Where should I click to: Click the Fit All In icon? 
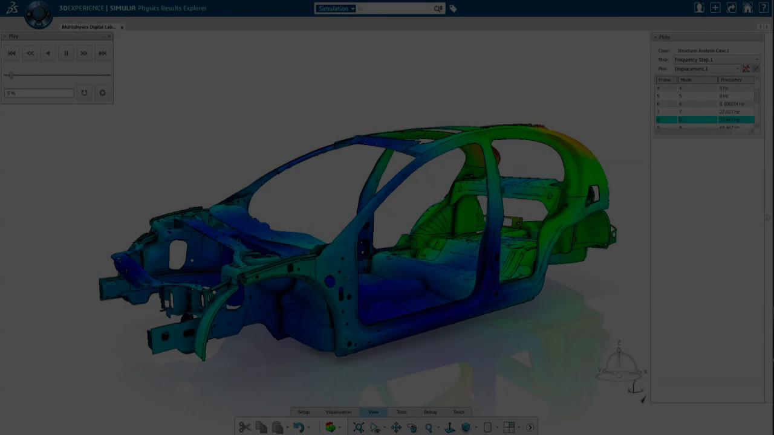click(359, 427)
